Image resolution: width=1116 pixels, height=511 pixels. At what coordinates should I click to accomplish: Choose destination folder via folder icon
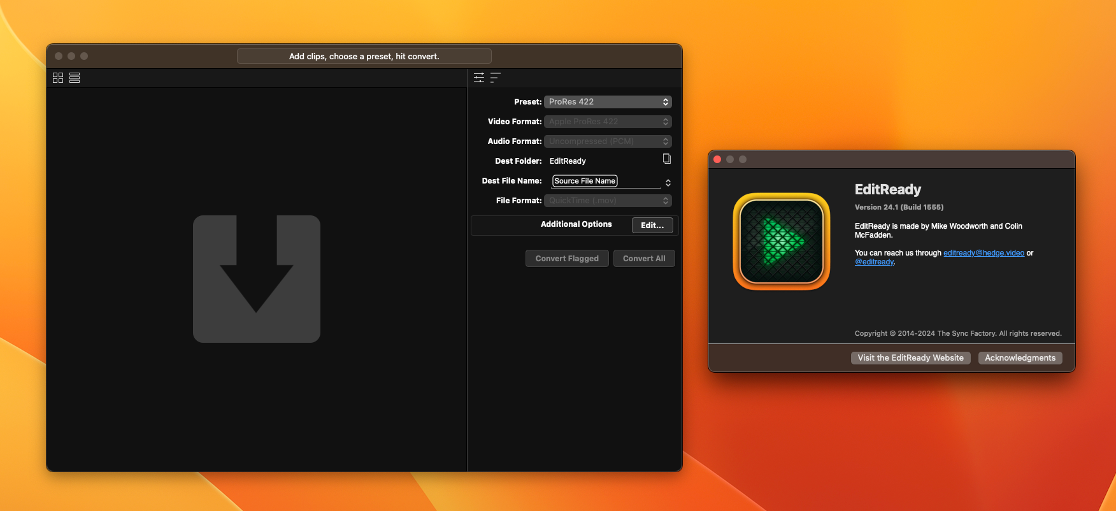point(666,159)
